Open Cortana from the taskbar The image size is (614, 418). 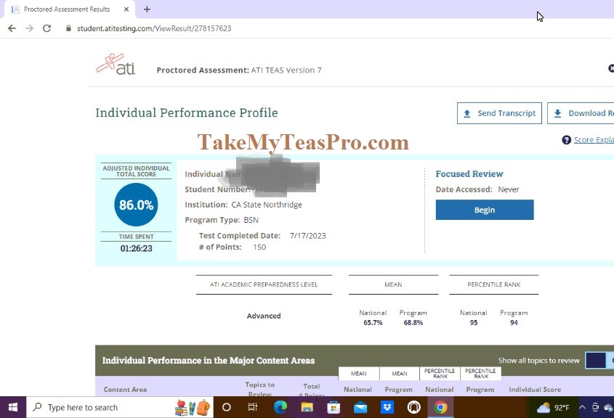226,407
